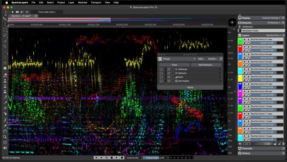Screen dimensions: 287x162
Task: Select the brush selection tool
Action: (x=5, y=41)
